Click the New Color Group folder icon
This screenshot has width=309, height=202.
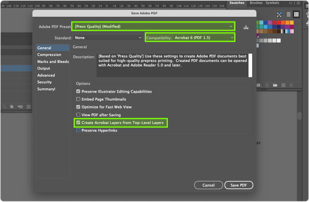[x=275, y=85]
